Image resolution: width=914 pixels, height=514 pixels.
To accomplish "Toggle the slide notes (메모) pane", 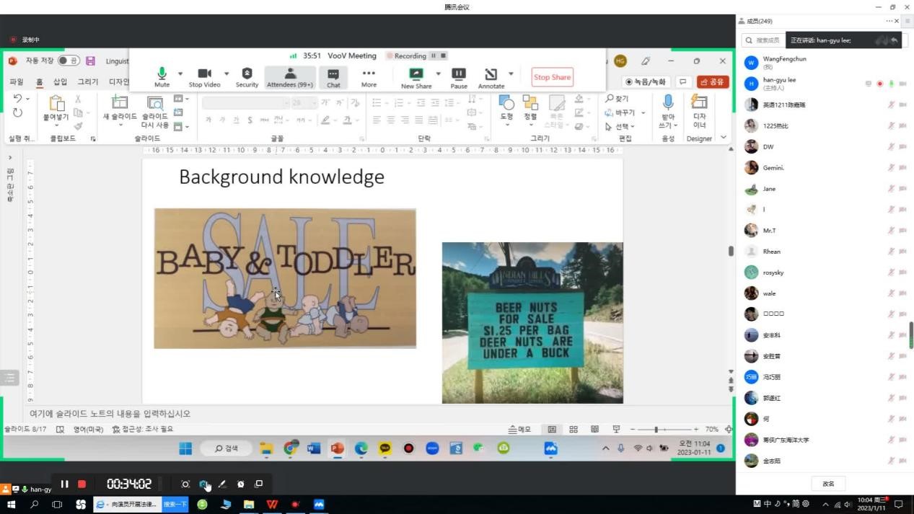I will pos(519,430).
